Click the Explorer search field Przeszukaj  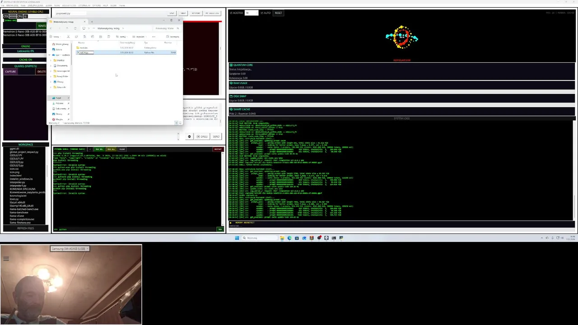pyautogui.click(x=167, y=28)
